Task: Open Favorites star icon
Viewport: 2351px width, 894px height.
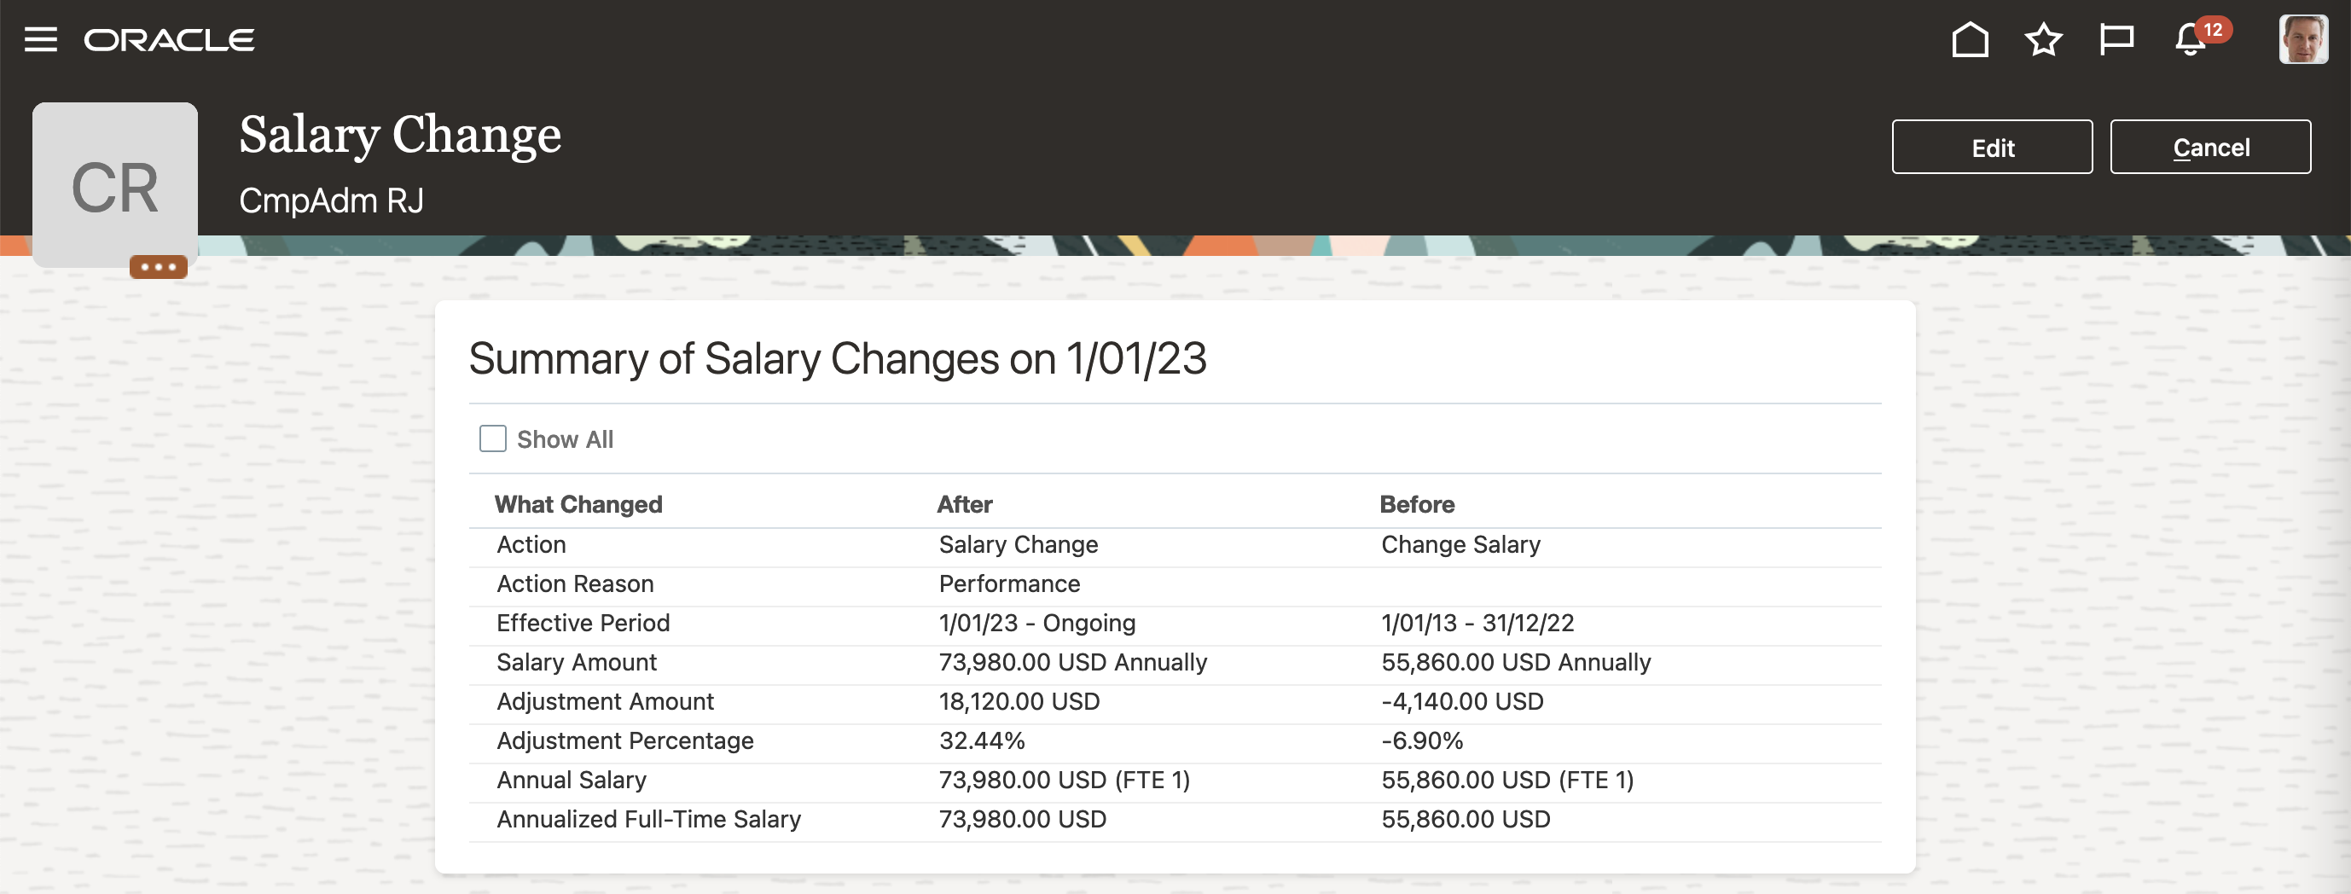Action: pyautogui.click(x=2043, y=39)
